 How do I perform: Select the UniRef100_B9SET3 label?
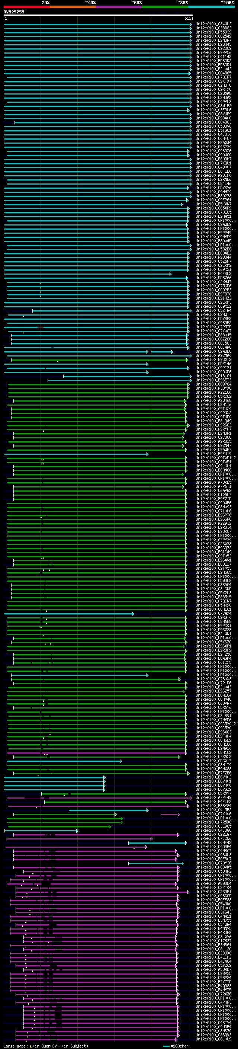pos(213,380)
